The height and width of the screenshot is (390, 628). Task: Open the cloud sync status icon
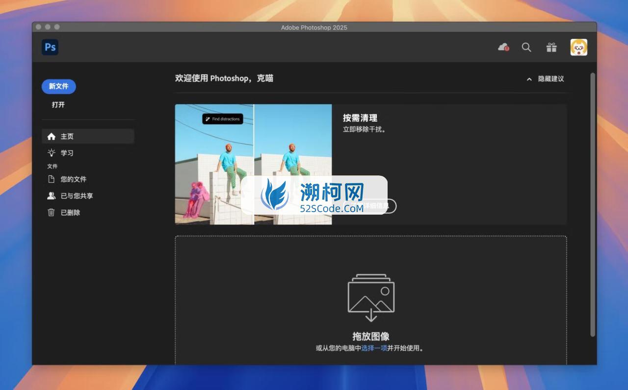pos(503,47)
